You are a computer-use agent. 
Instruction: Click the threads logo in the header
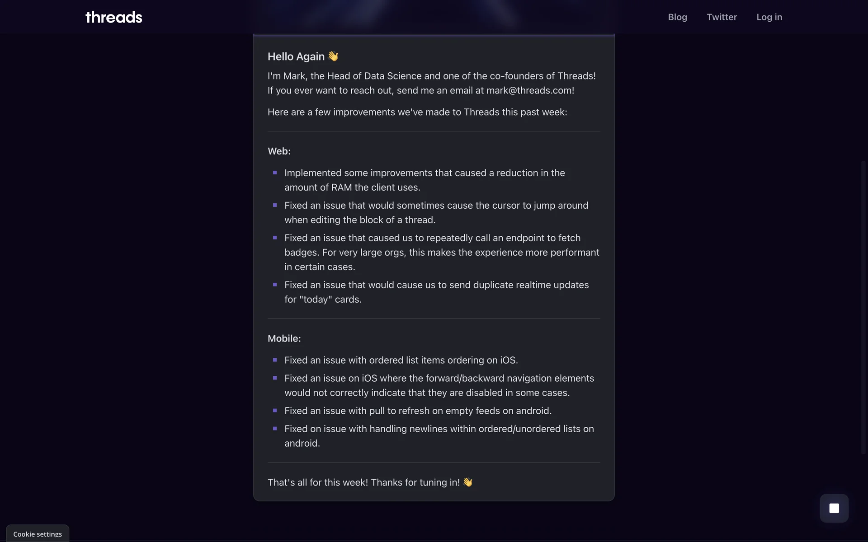click(x=114, y=17)
